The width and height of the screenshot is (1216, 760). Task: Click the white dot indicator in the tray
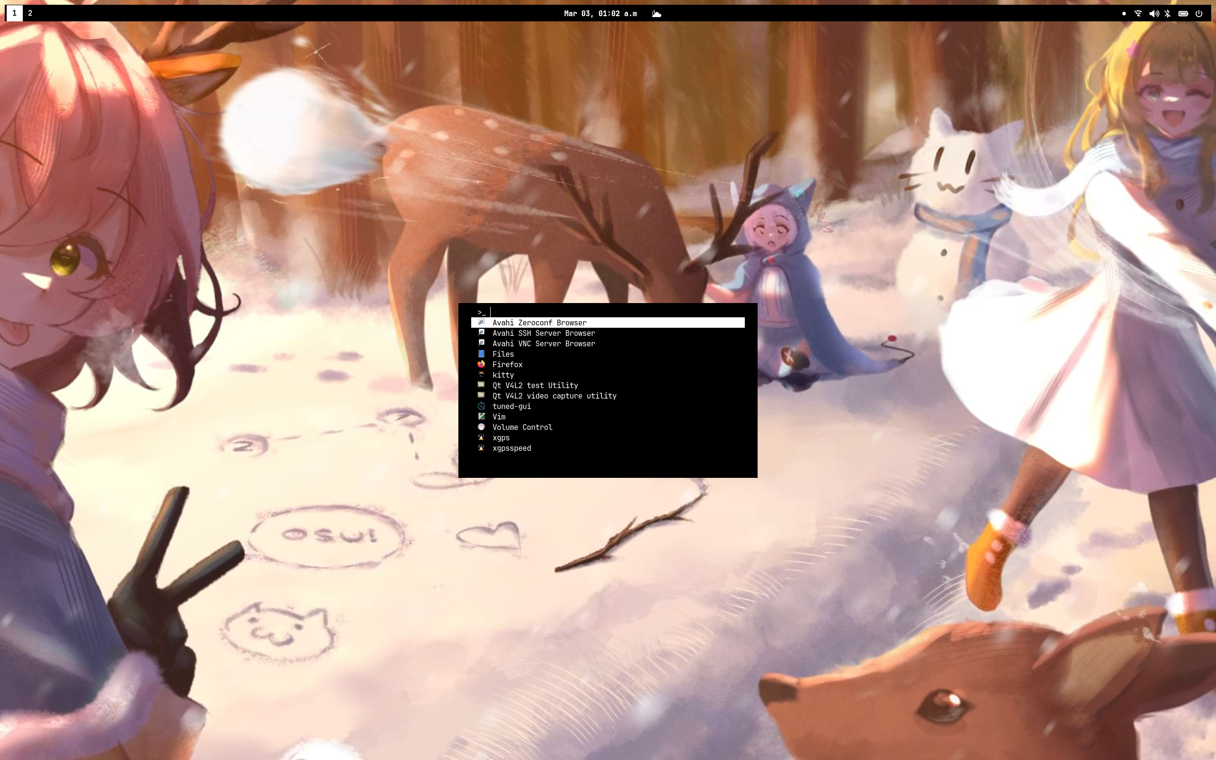point(1124,14)
